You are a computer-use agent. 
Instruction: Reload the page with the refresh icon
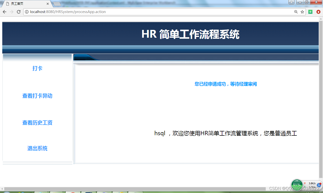coord(19,12)
